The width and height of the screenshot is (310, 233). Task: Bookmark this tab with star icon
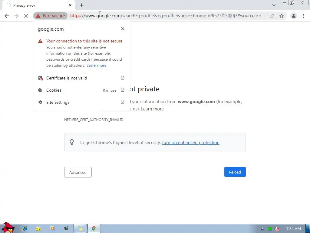(282, 16)
